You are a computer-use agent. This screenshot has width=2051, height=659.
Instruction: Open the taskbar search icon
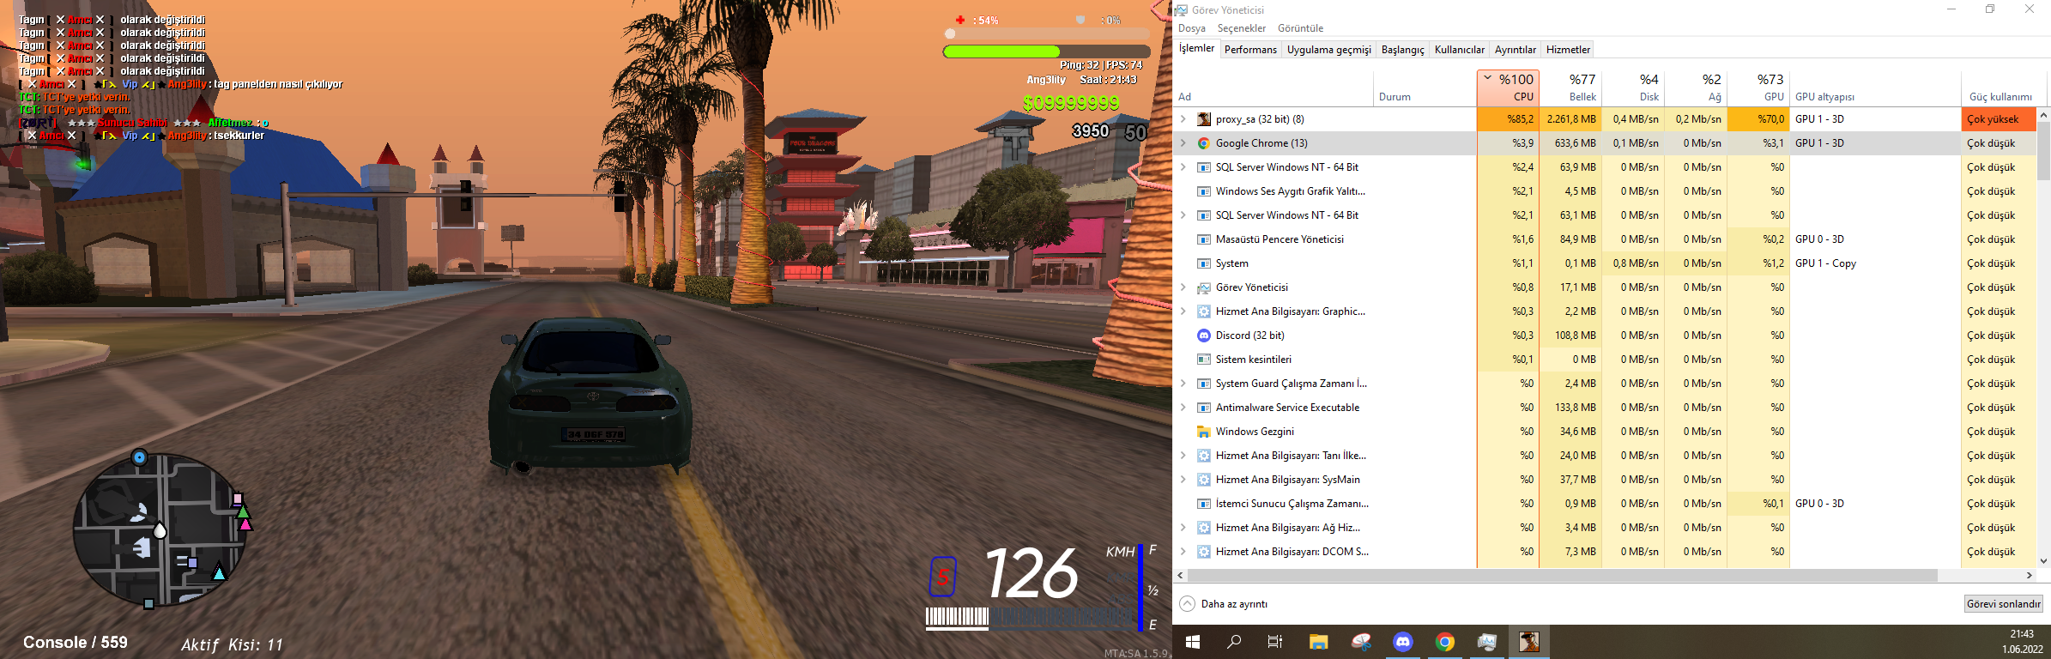tap(1234, 642)
